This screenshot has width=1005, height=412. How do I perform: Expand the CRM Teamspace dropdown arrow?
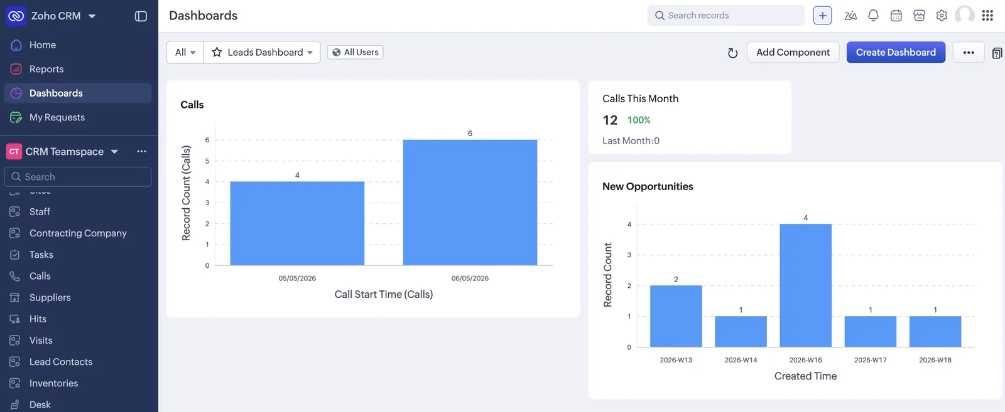click(114, 152)
